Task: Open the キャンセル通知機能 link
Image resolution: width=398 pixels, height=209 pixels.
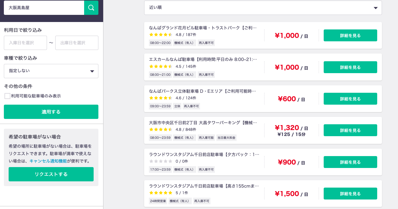Action: 48,161
